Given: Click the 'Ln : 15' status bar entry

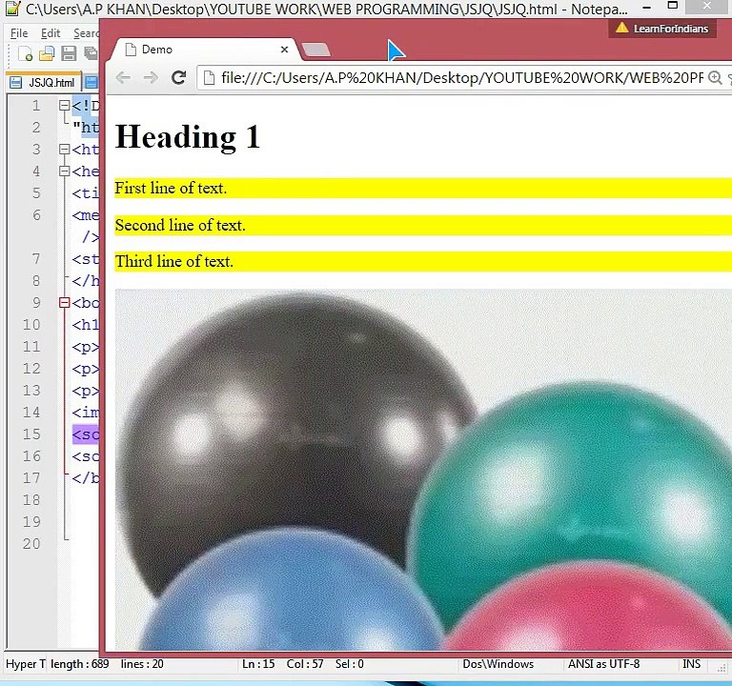Looking at the screenshot, I should tap(258, 664).
